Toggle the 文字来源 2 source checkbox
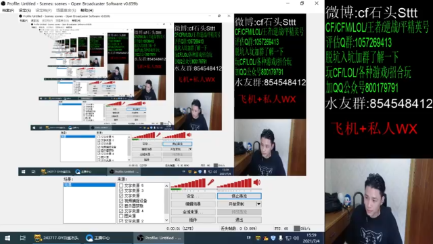433x244 pixels. (x=121, y=221)
